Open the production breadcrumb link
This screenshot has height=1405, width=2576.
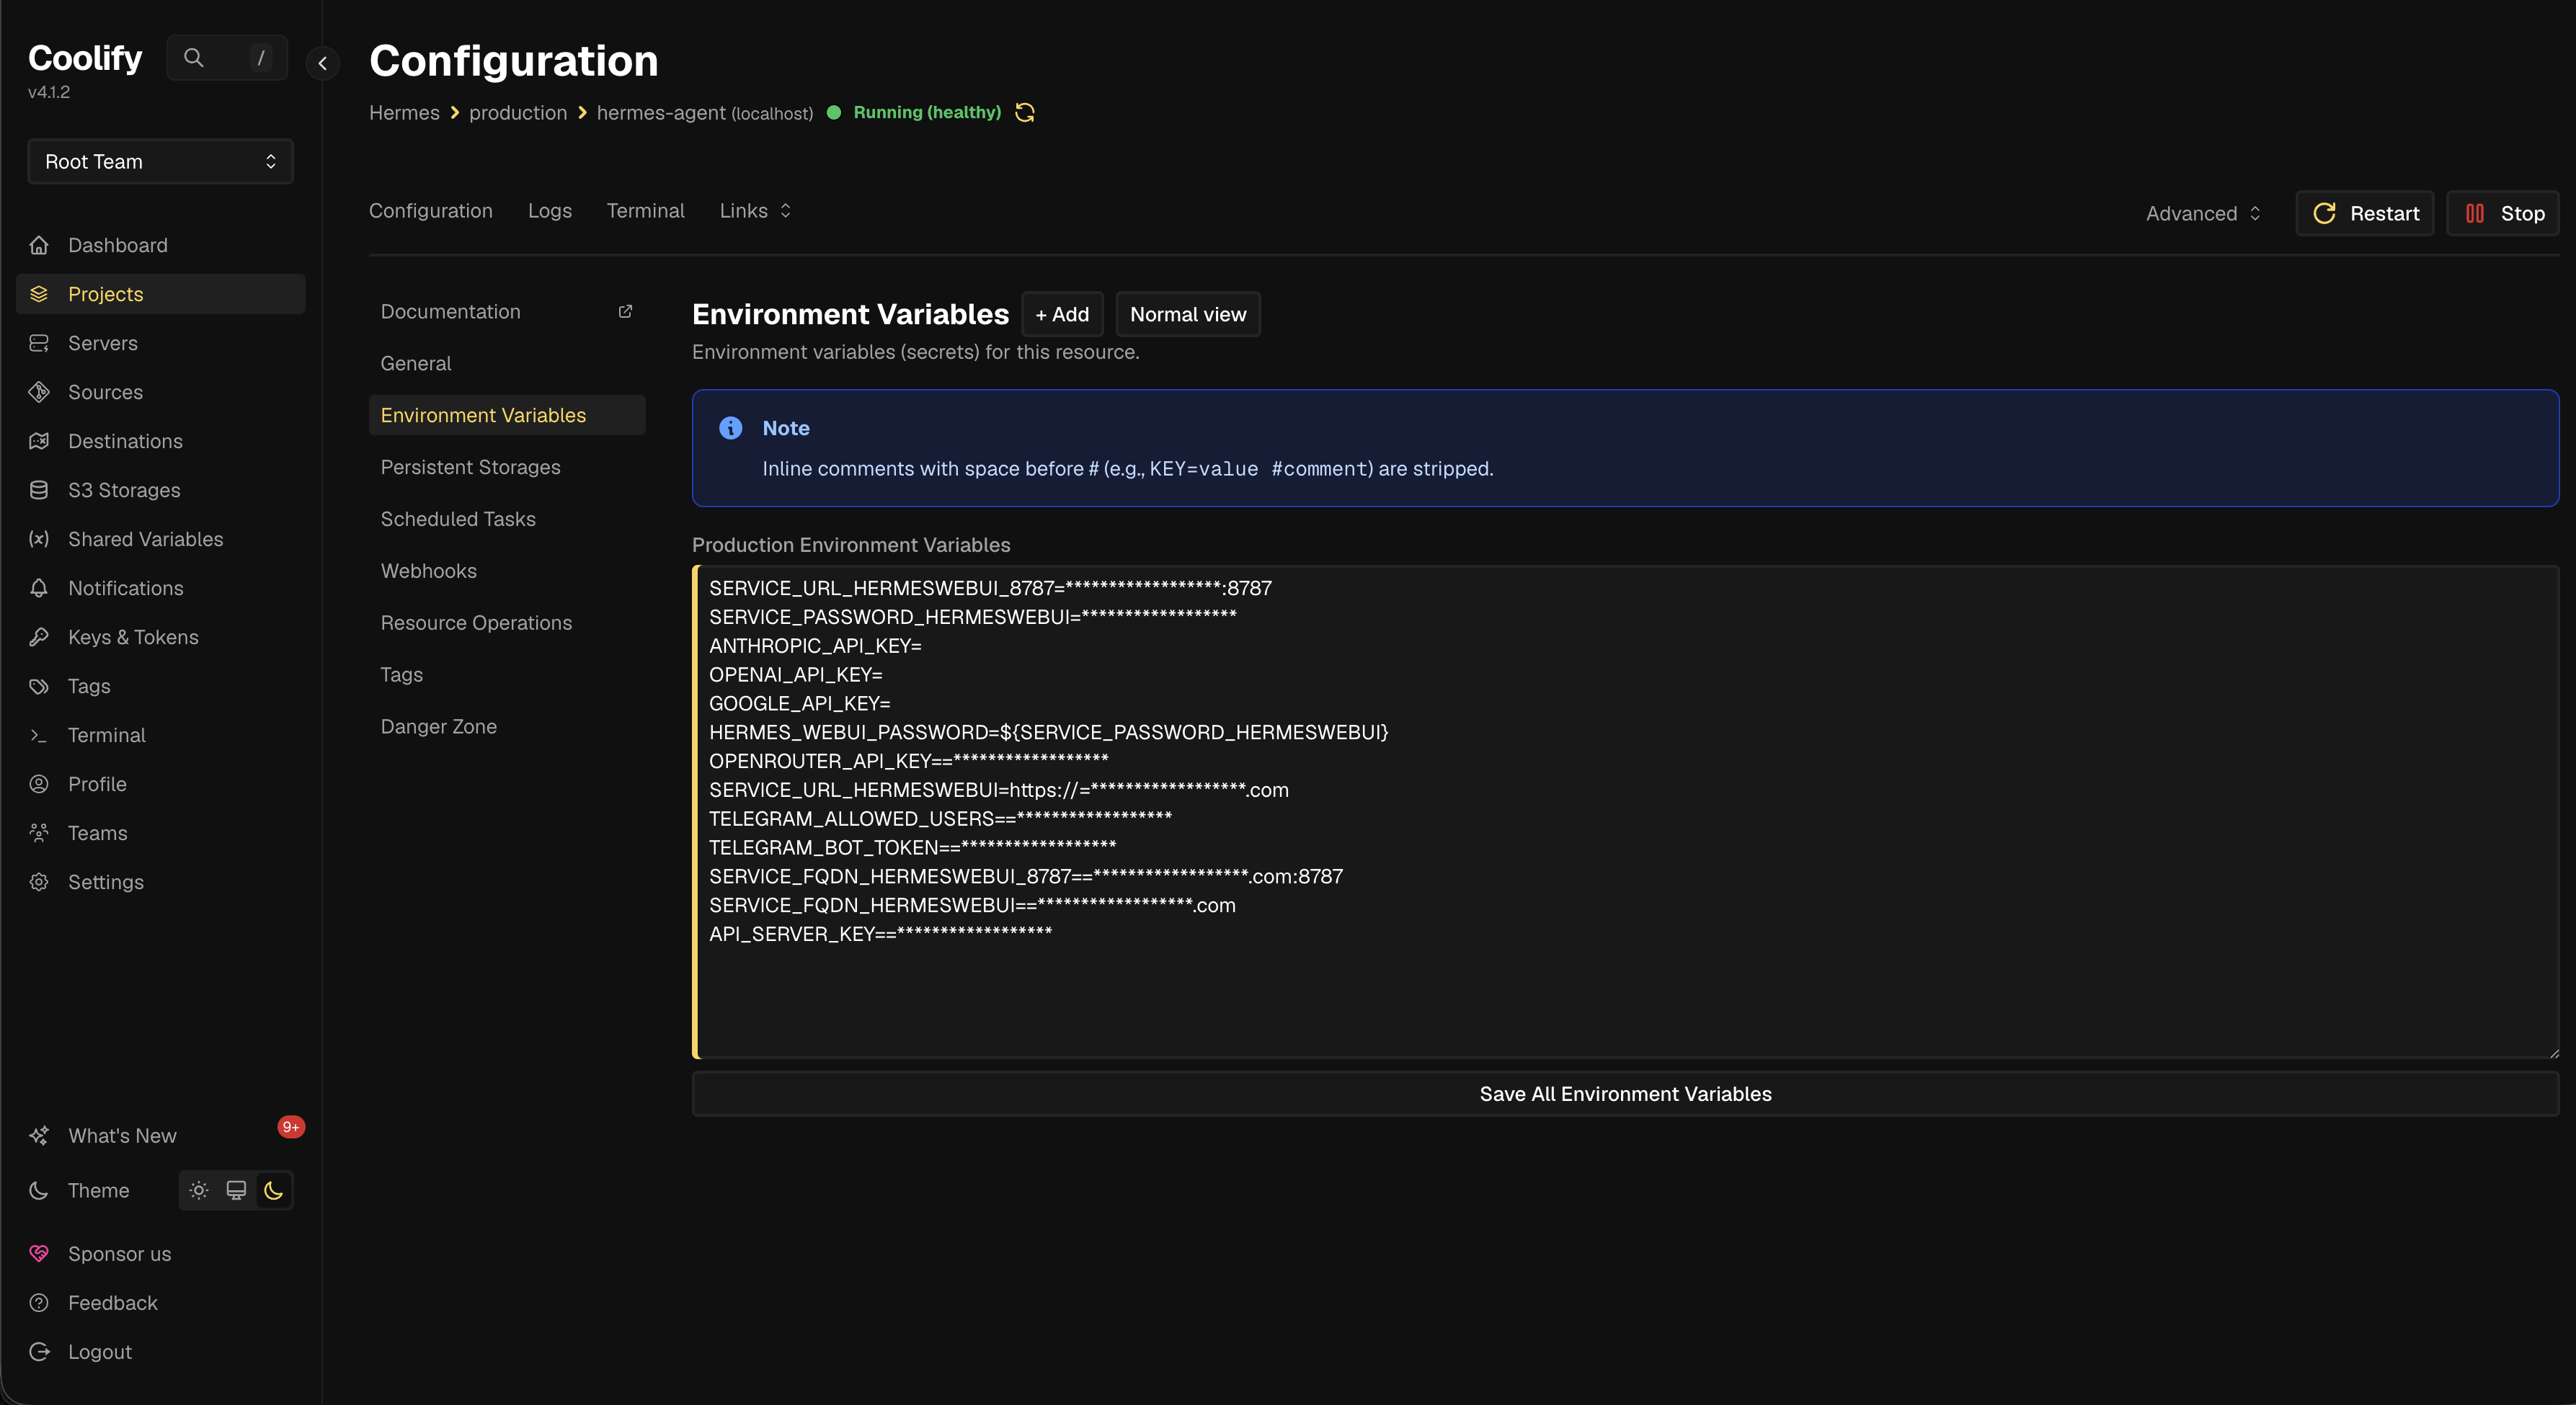click(518, 113)
